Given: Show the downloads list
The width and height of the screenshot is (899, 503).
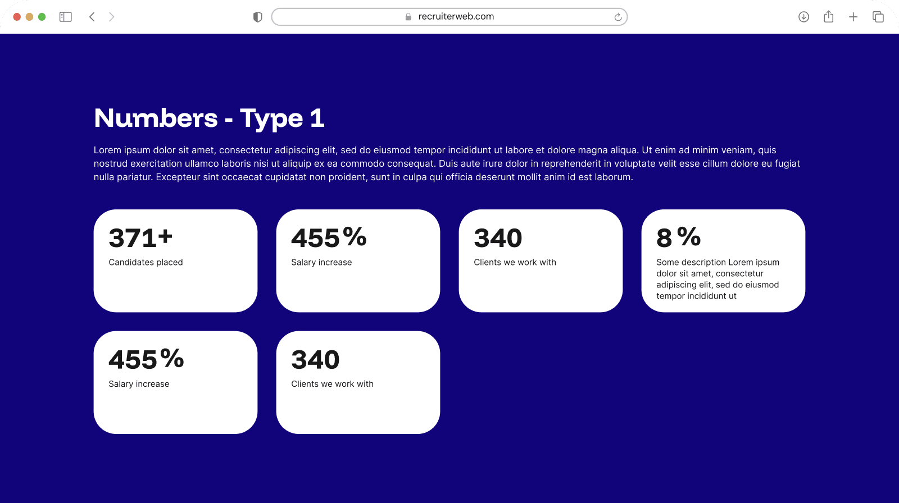Looking at the screenshot, I should (803, 17).
